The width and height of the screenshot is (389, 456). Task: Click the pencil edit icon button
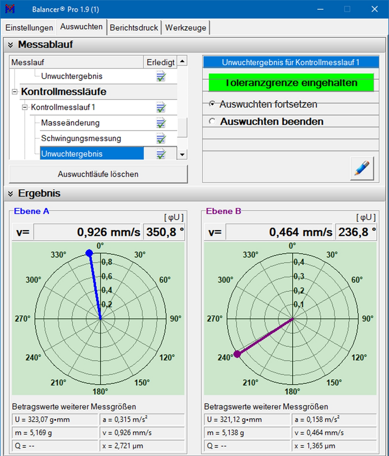pyautogui.click(x=362, y=169)
